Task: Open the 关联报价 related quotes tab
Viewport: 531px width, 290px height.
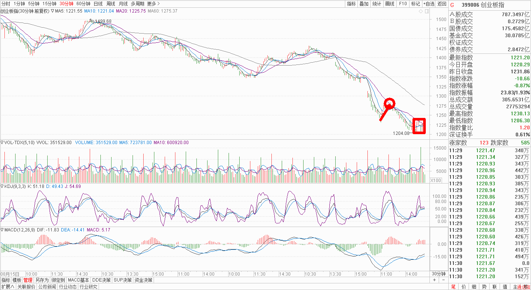Action: pyautogui.click(x=26, y=287)
